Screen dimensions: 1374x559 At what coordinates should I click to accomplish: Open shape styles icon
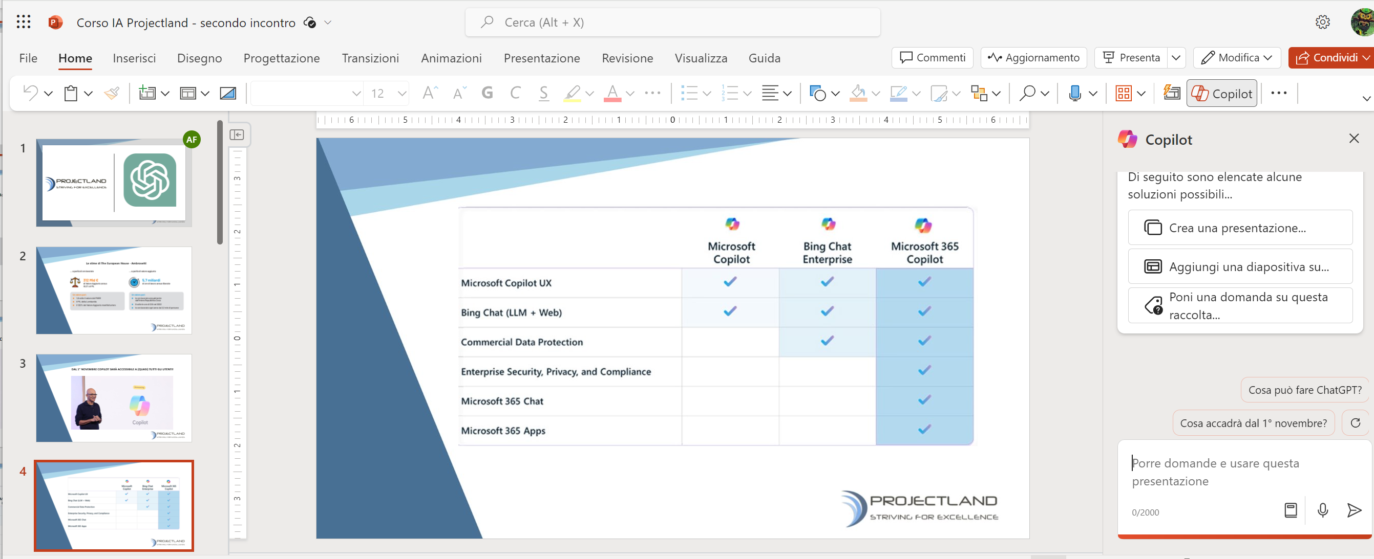pyautogui.click(x=939, y=94)
